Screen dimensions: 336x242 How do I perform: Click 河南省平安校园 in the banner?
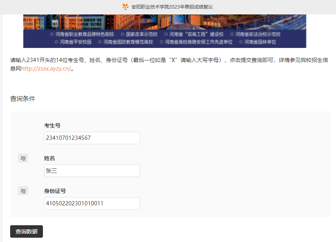click(x=74, y=42)
